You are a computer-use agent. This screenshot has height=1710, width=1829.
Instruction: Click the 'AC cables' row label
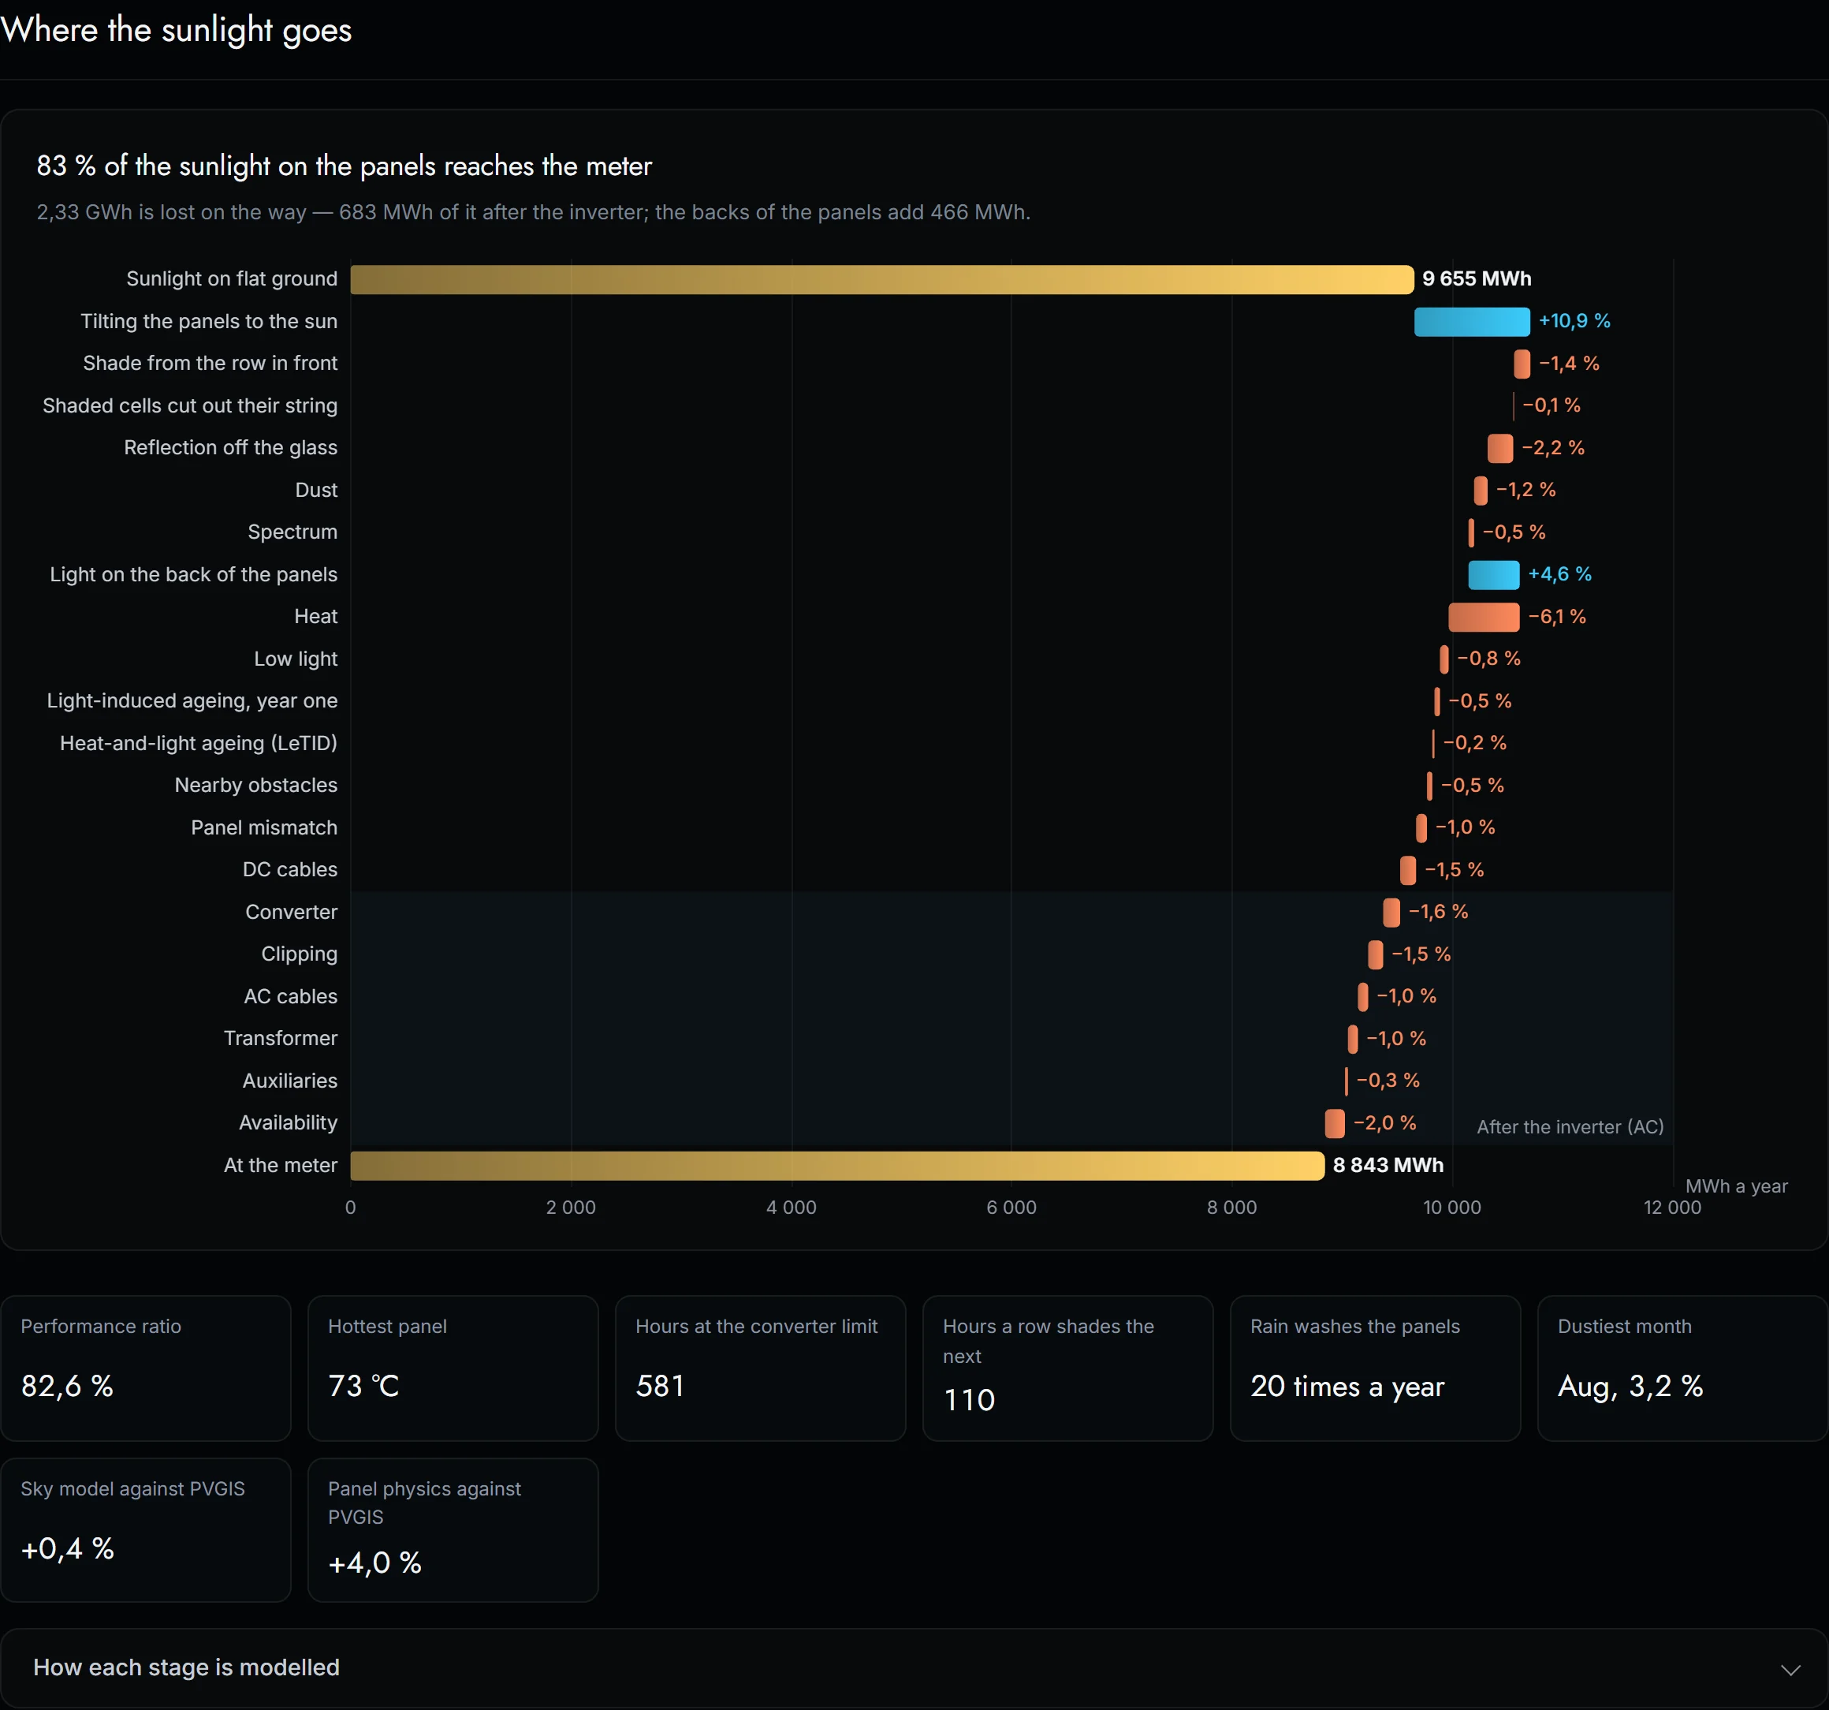pos(290,997)
